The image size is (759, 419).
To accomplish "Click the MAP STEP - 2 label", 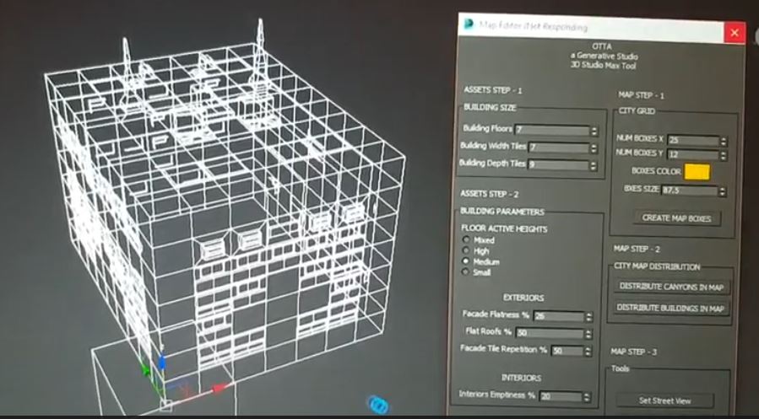I will pyautogui.click(x=637, y=249).
